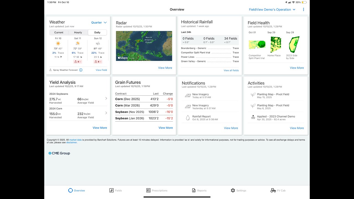The width and height of the screenshot is (354, 199).
Task: Tap the location arrow status icon
Action: pyautogui.click(x=286, y=2)
